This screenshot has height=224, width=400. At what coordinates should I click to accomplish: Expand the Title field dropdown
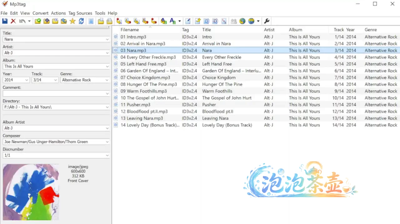click(x=107, y=39)
